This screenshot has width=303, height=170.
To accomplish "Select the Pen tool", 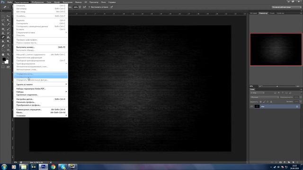I will pos(3,46).
